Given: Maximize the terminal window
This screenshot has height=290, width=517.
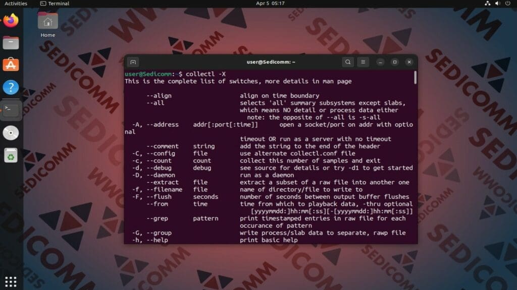Looking at the screenshot, I should pos(395,62).
